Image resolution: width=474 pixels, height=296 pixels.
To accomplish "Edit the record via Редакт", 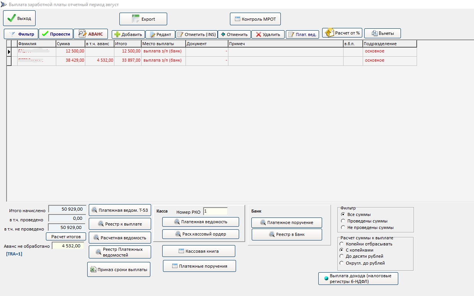I will pyautogui.click(x=160, y=34).
